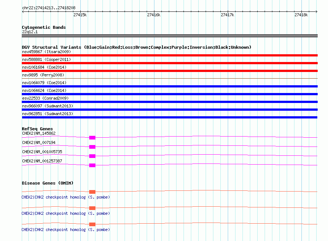Click the nsv966097 (Sudmant2013) label
This screenshot has height=241, width=328.
tap(48, 106)
